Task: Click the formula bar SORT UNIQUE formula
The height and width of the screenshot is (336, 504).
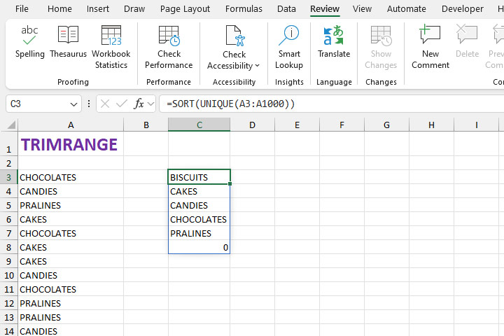Action: pos(230,104)
